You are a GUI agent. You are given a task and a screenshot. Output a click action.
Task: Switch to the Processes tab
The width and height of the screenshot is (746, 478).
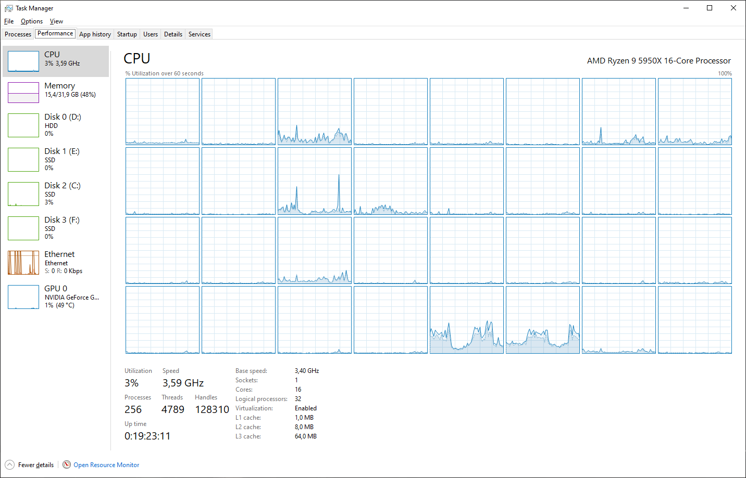18,34
